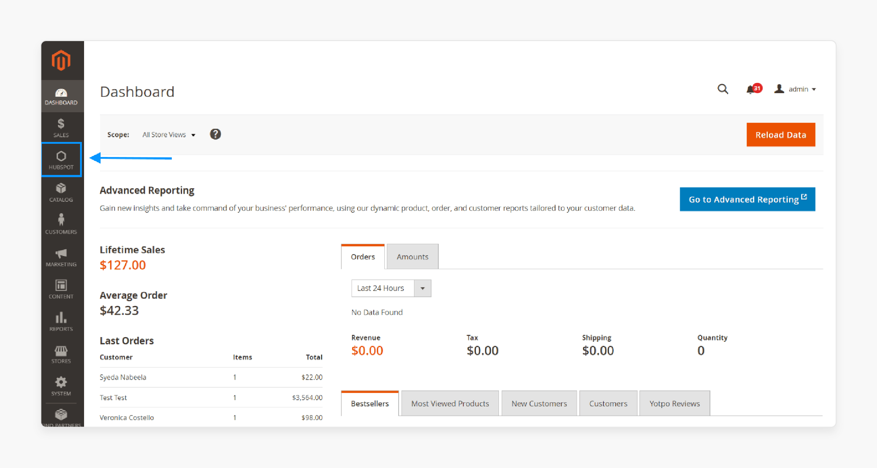Click the Quantity 0 value

[x=701, y=350]
